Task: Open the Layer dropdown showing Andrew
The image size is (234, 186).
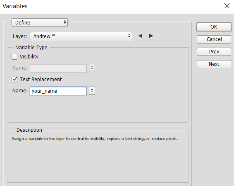Action: tap(81, 36)
